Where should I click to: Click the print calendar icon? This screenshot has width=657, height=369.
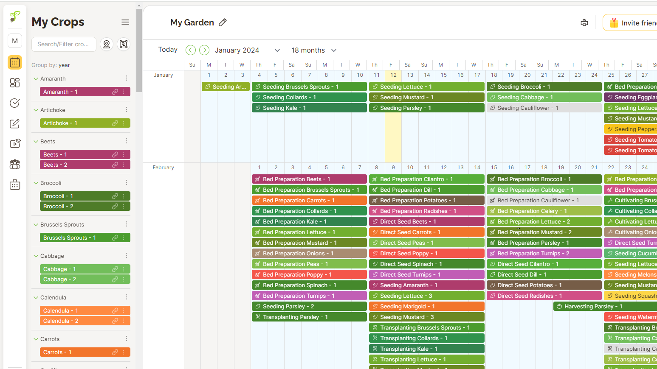tap(584, 23)
